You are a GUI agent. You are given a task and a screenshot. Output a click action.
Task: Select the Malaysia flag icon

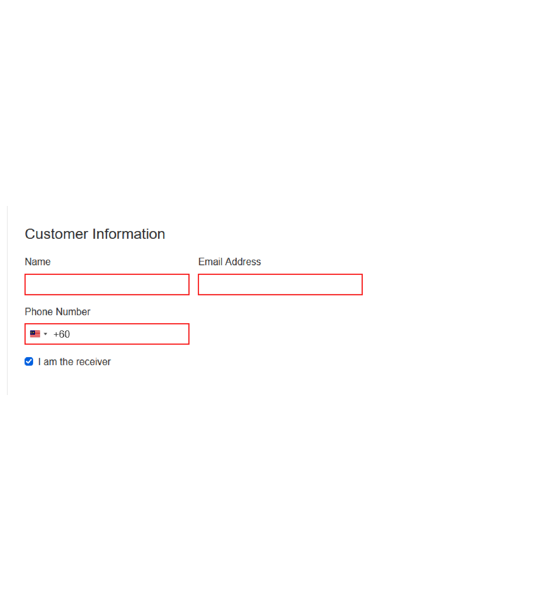35,334
